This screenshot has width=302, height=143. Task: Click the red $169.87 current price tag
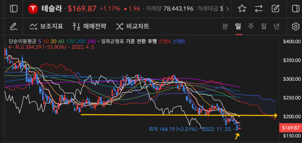pos(291,128)
